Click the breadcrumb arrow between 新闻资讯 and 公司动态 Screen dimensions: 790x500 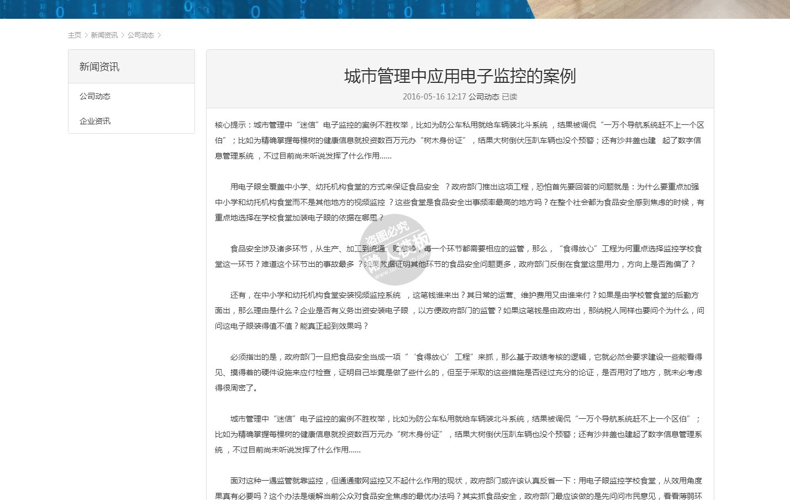point(123,35)
